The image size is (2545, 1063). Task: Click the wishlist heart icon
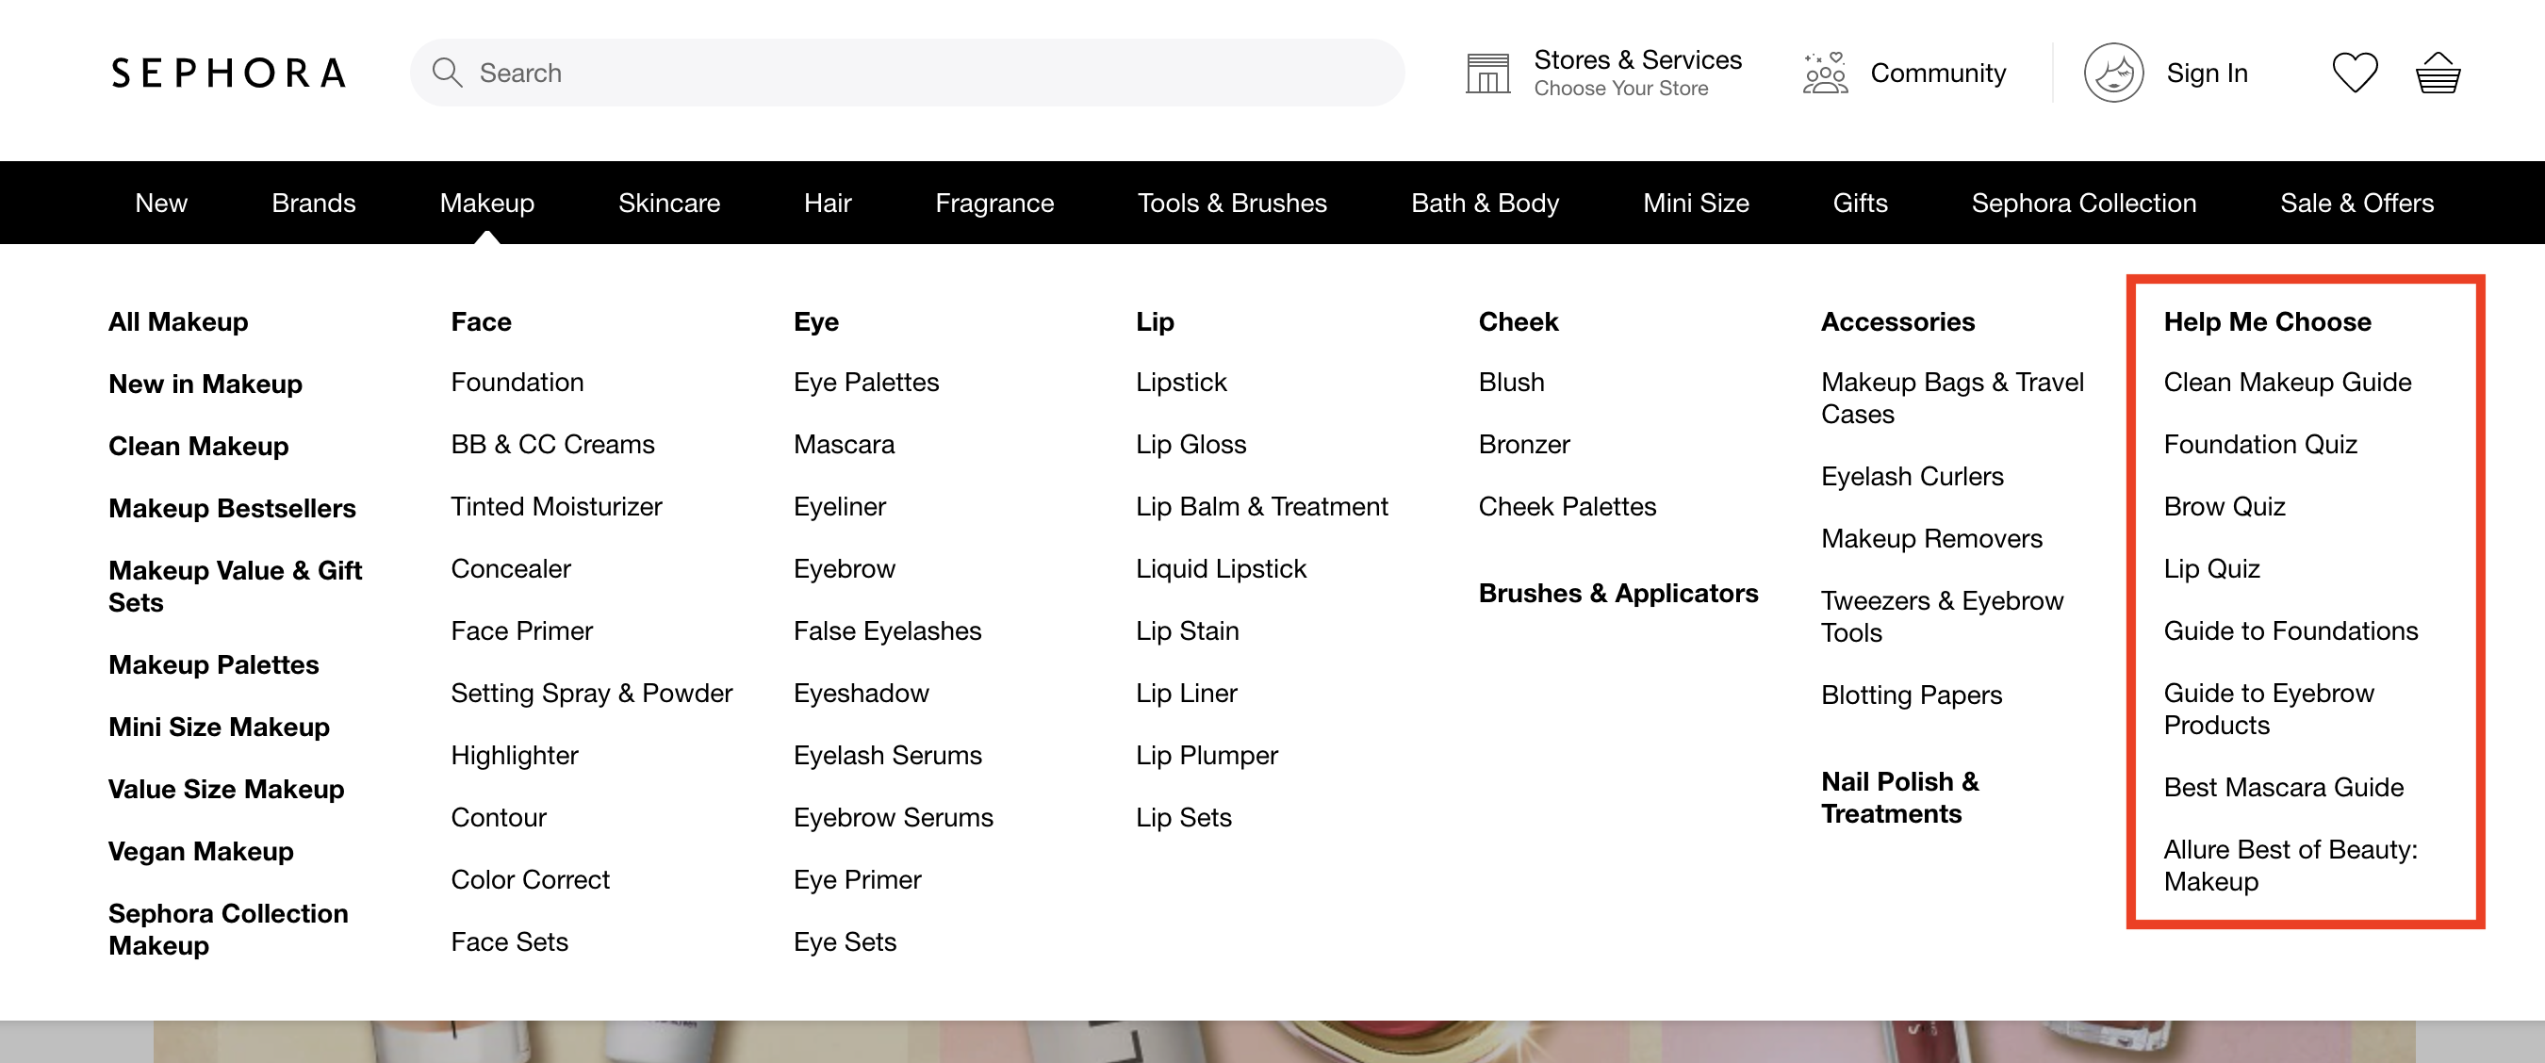2354,72
